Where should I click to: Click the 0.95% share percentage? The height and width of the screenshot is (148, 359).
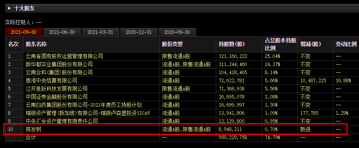271,121
